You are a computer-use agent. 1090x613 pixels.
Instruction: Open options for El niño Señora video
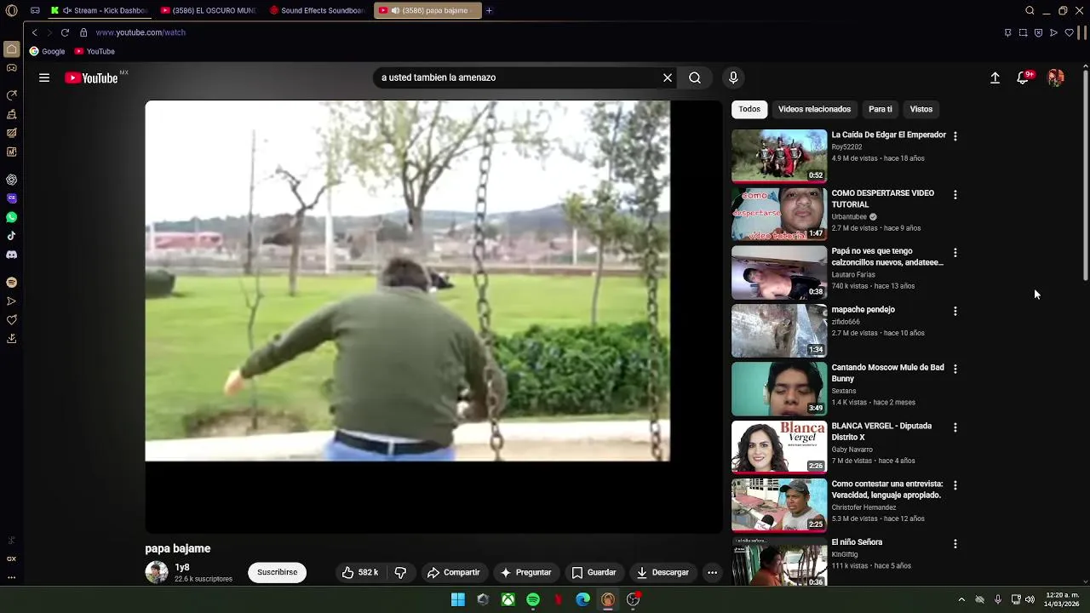pos(955,543)
